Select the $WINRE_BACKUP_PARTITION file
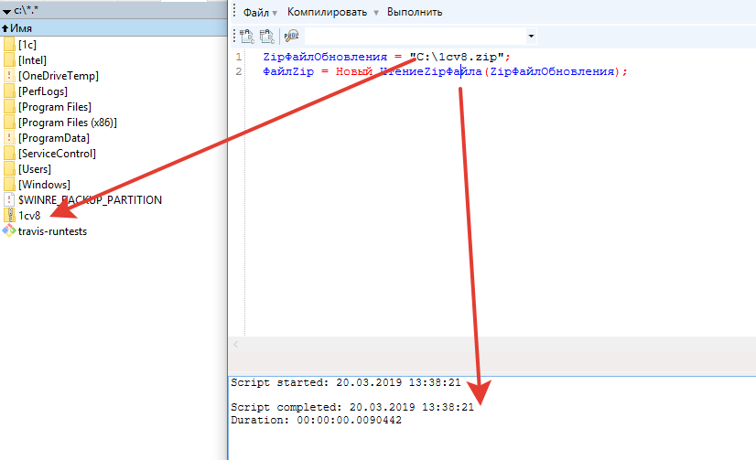756x460 pixels. pyautogui.click(x=91, y=200)
